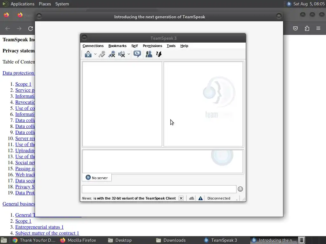
Task: Click the chat bubble toolbar icon
Action: click(137, 54)
